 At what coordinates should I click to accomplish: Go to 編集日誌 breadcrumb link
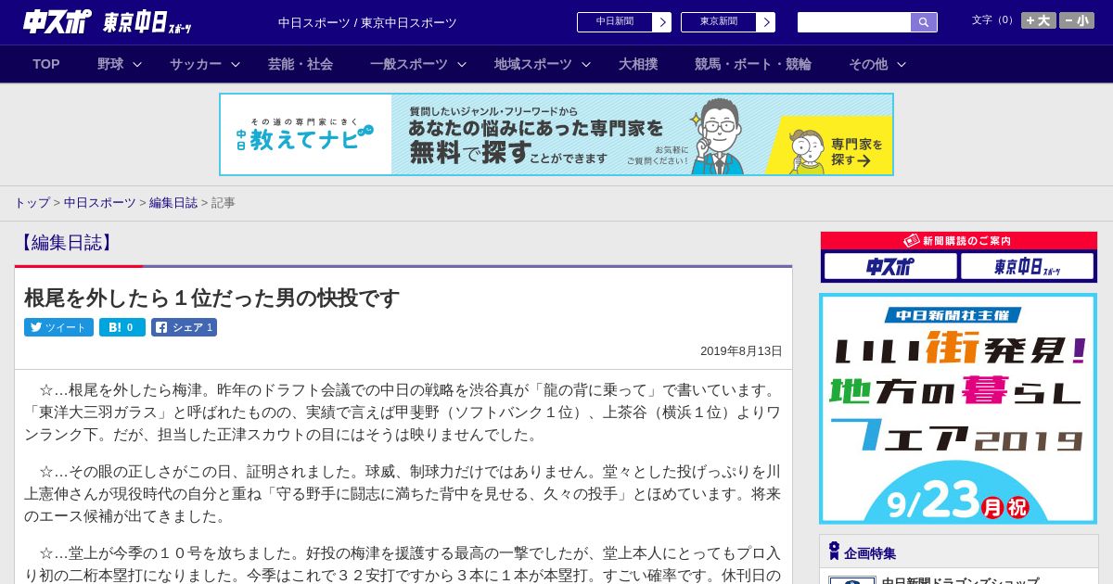point(173,202)
